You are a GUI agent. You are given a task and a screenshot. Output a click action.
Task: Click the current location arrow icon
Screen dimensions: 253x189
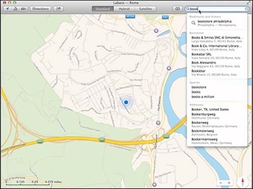coord(8,9)
